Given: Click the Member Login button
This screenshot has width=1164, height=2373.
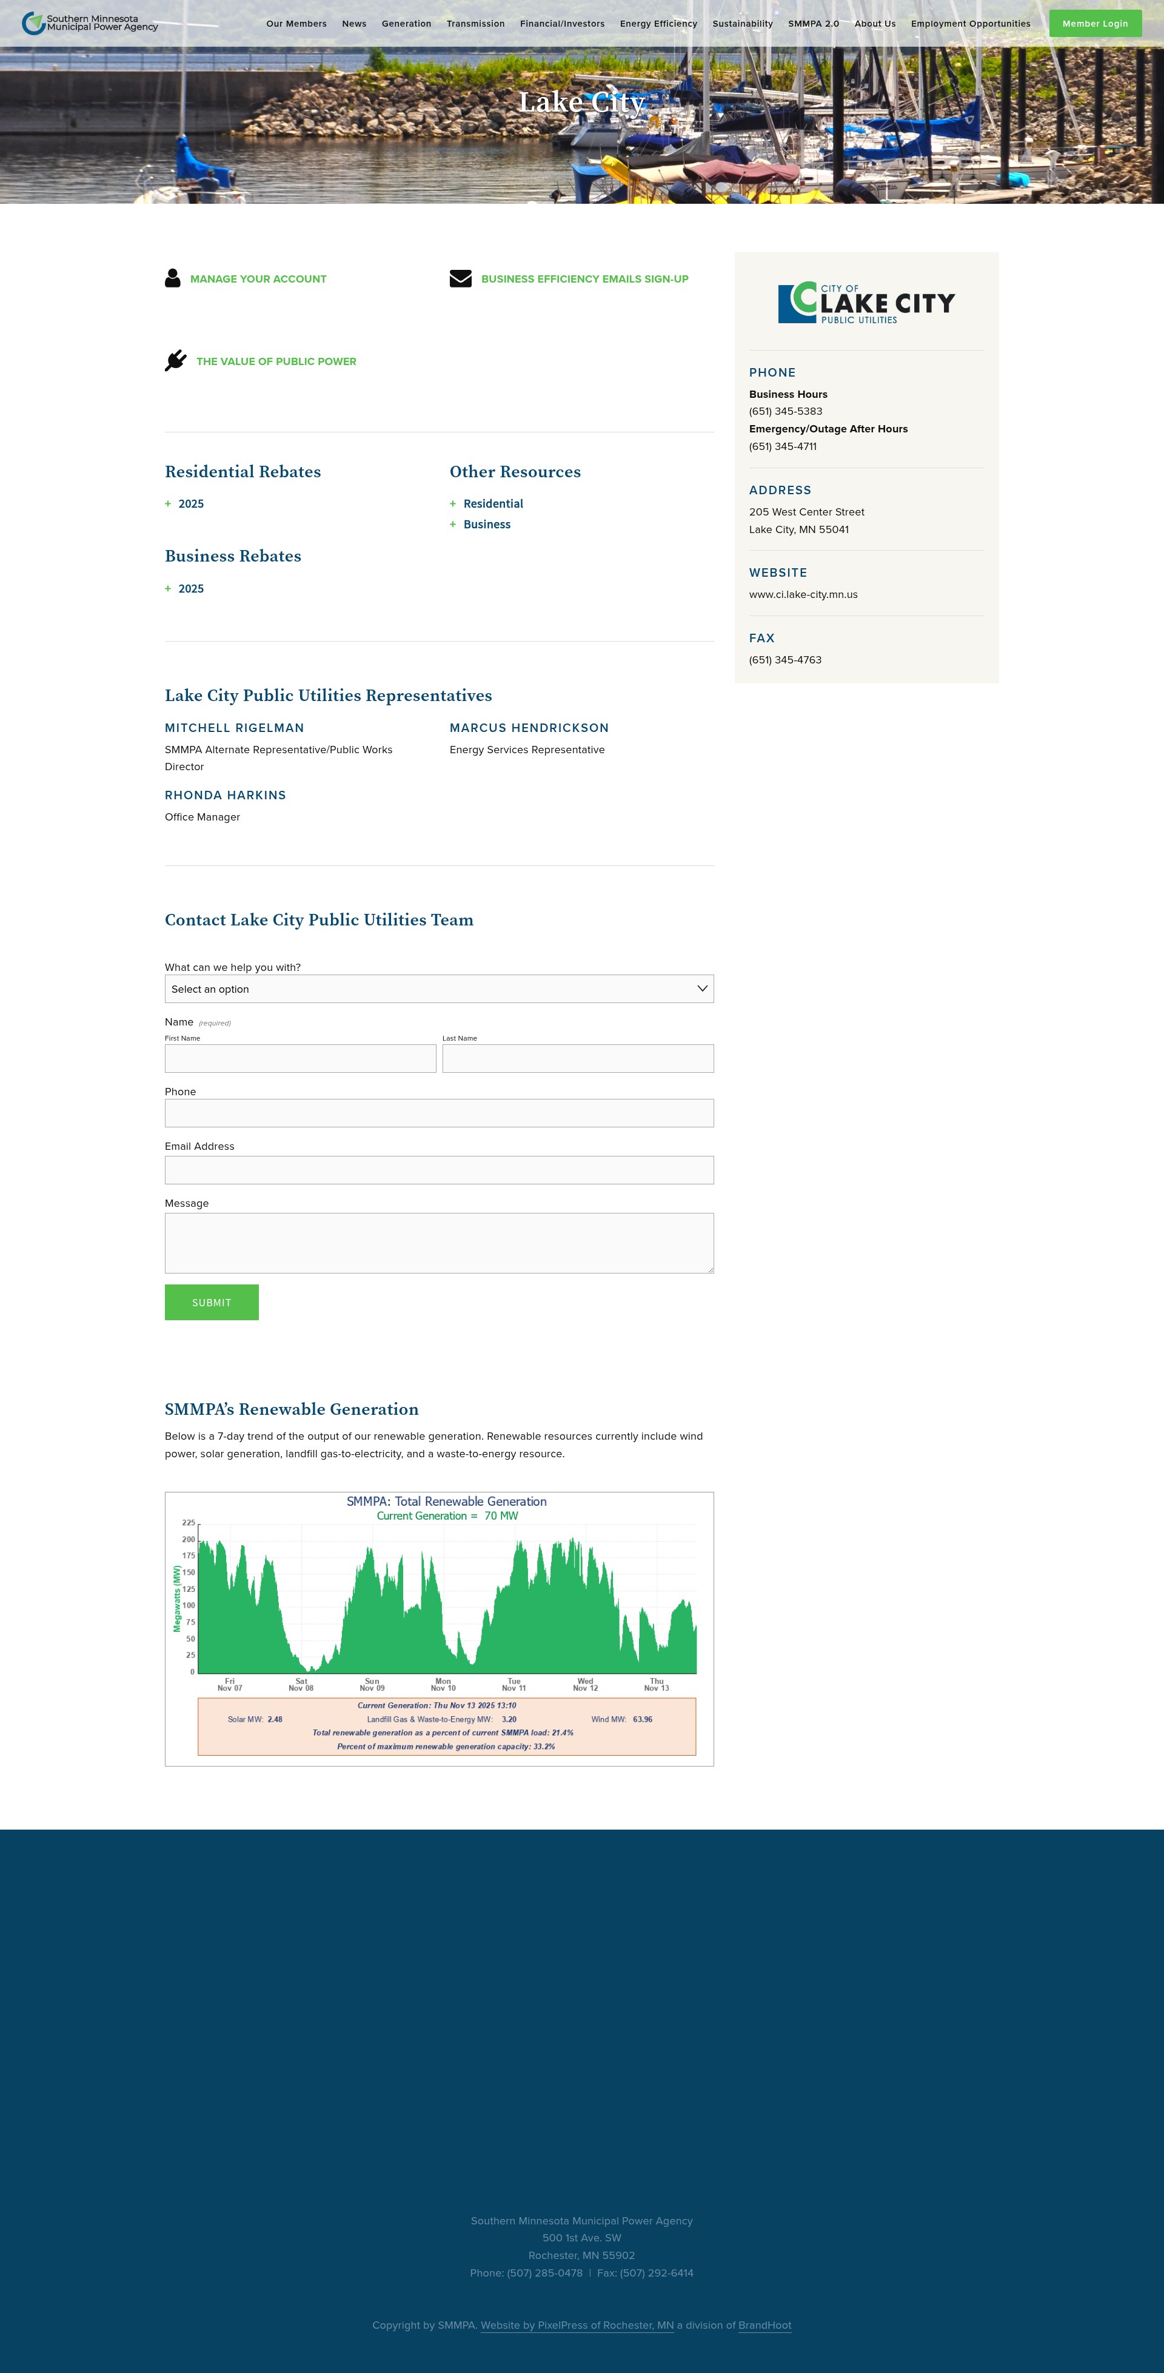Looking at the screenshot, I should tap(1095, 24).
